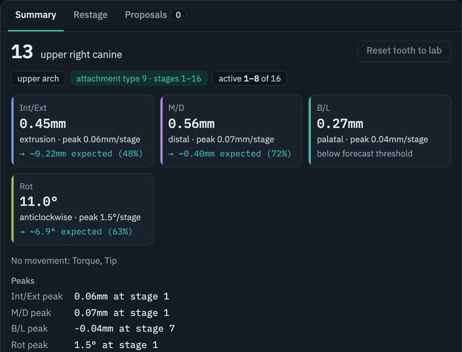Switch to the Summary tab
462x352 pixels.
[36, 15]
